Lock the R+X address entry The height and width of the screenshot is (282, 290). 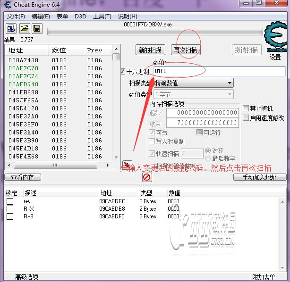pos(10,209)
